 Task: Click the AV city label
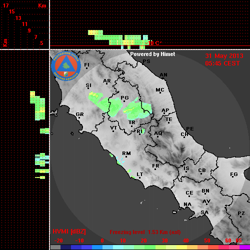(x=206, y=201)
